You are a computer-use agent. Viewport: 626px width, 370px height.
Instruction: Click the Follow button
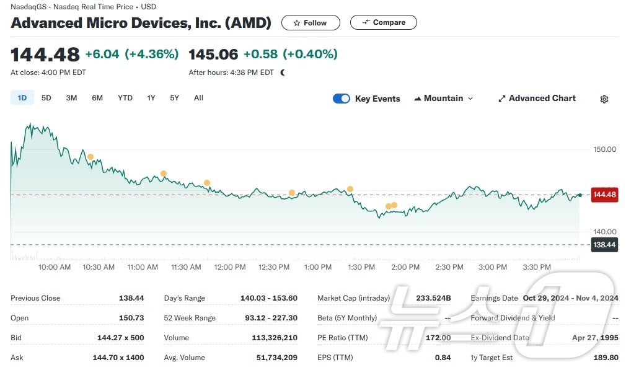[311, 22]
